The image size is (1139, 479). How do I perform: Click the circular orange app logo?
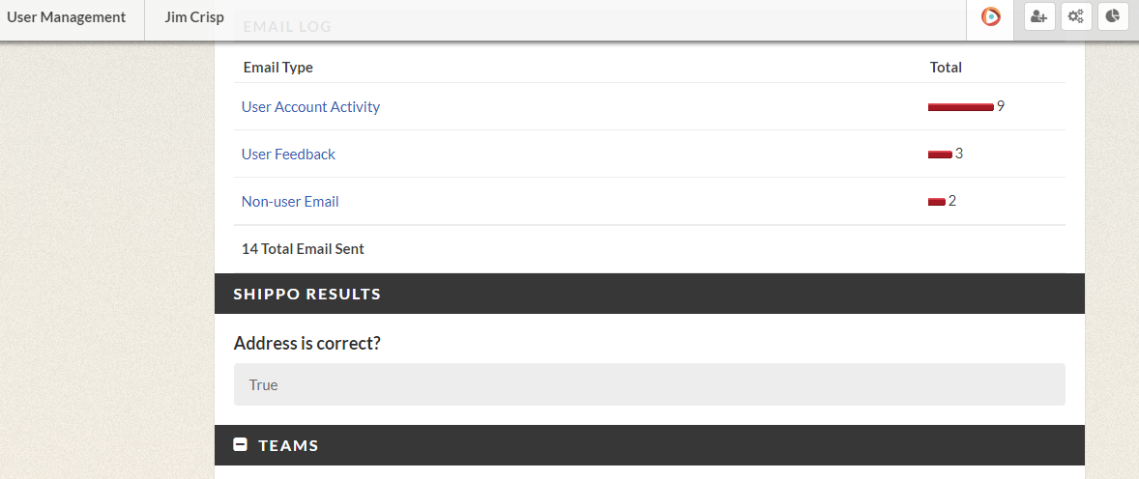[x=990, y=16]
